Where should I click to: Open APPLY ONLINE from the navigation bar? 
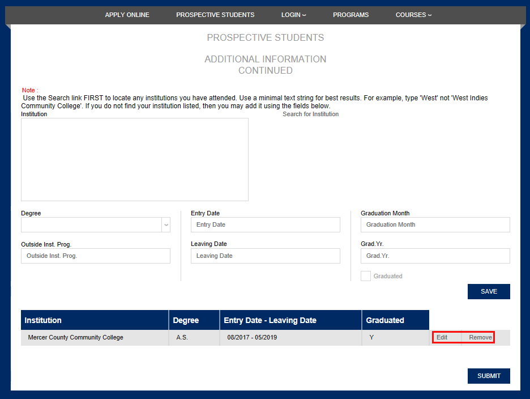point(127,15)
